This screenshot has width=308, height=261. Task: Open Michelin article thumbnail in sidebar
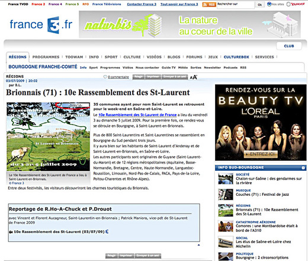[x=225, y=242]
